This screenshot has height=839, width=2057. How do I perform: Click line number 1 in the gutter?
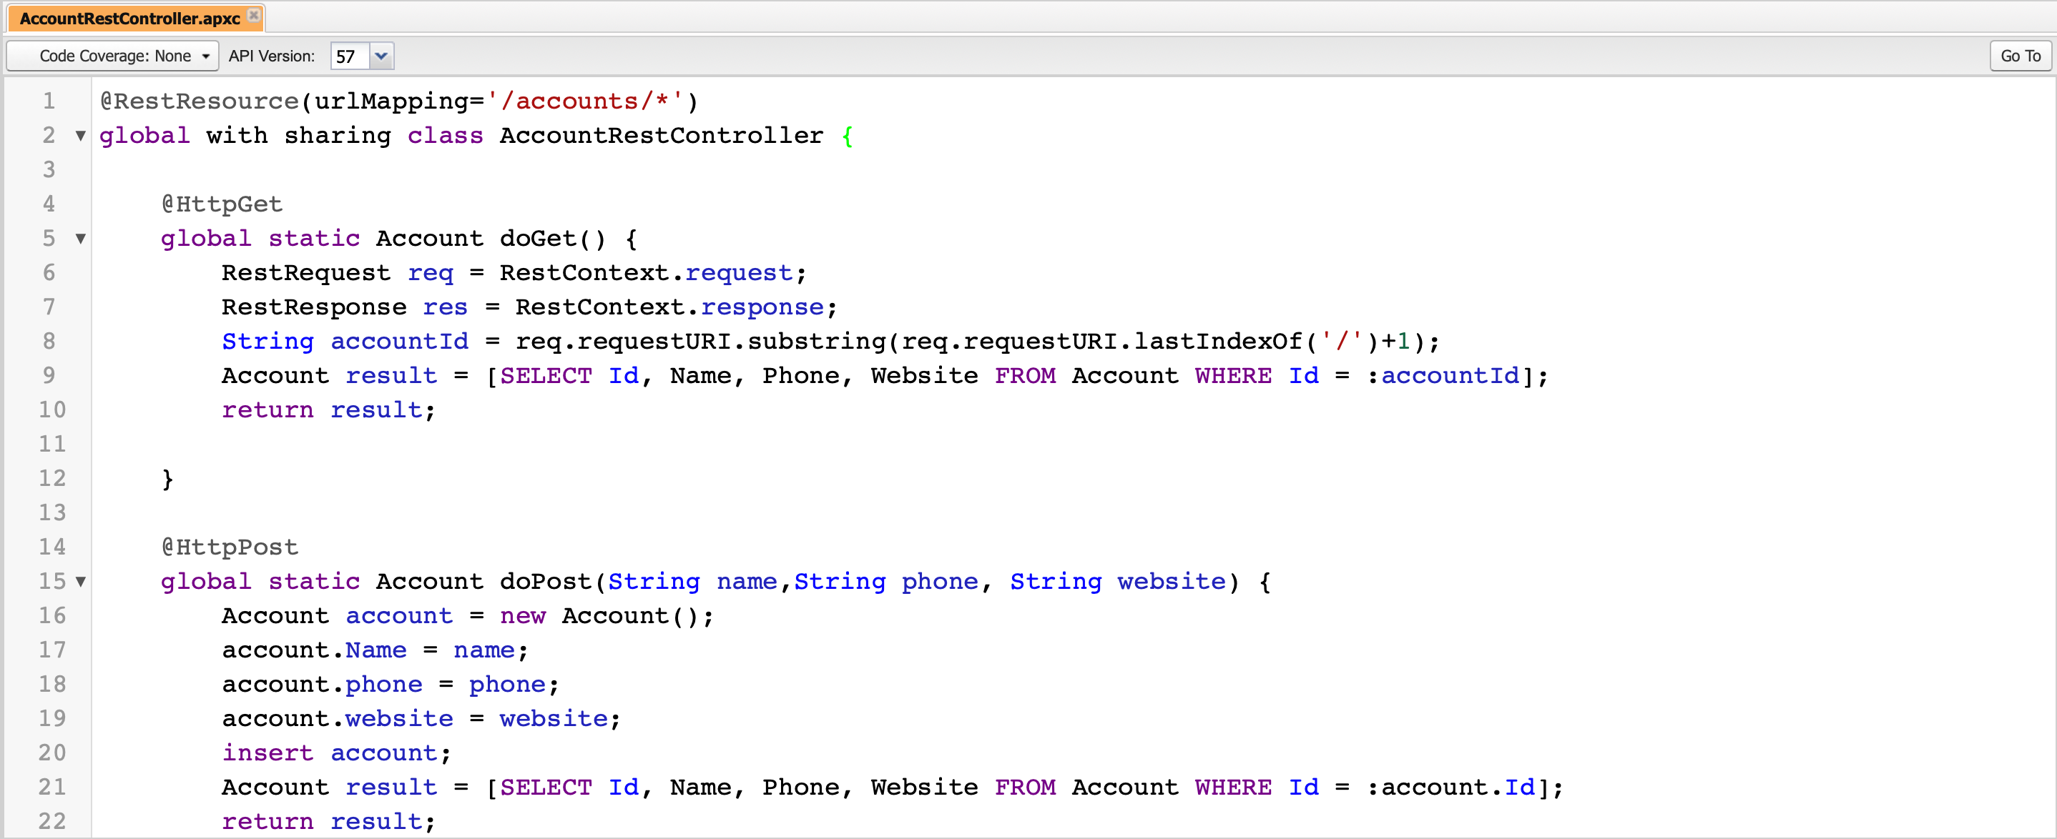pyautogui.click(x=49, y=101)
